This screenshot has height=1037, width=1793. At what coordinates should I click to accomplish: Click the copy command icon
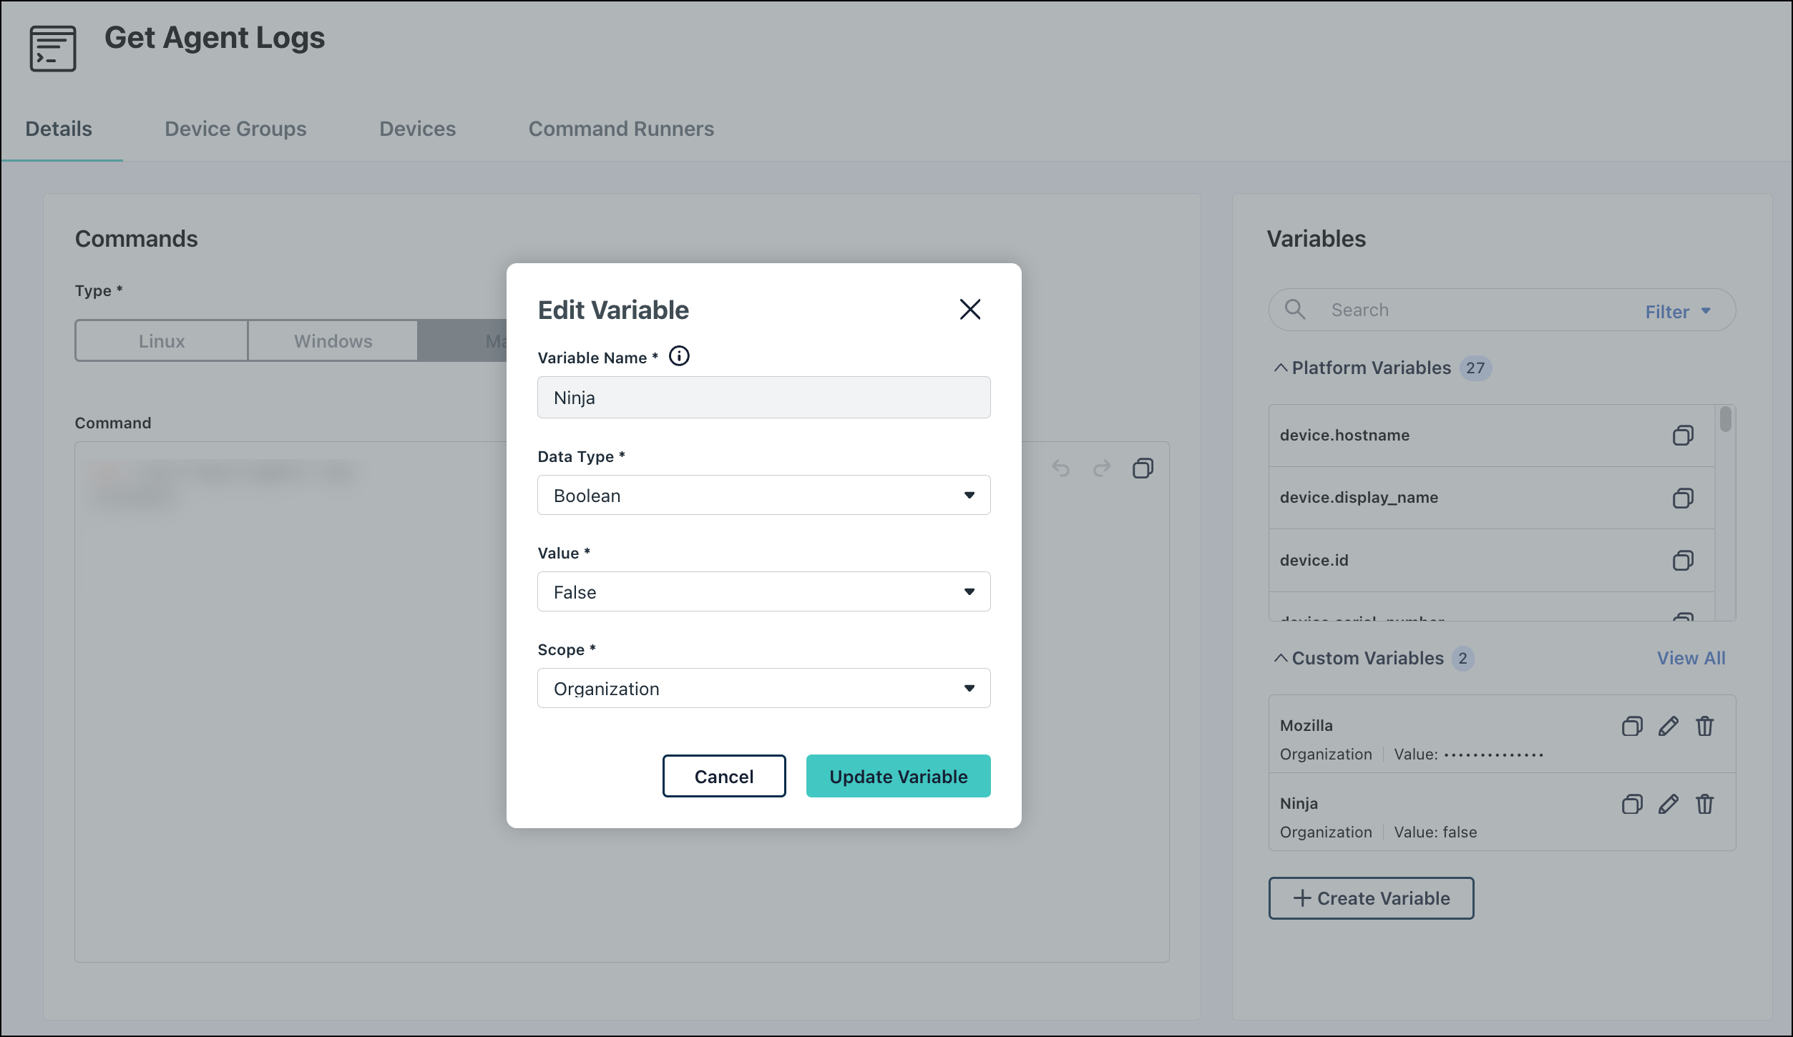coord(1143,469)
